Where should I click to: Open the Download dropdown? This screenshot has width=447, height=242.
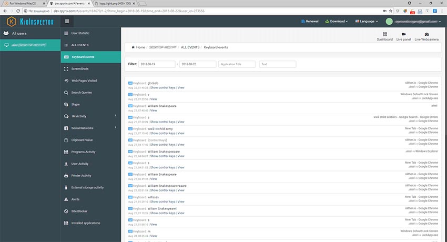[337, 22]
